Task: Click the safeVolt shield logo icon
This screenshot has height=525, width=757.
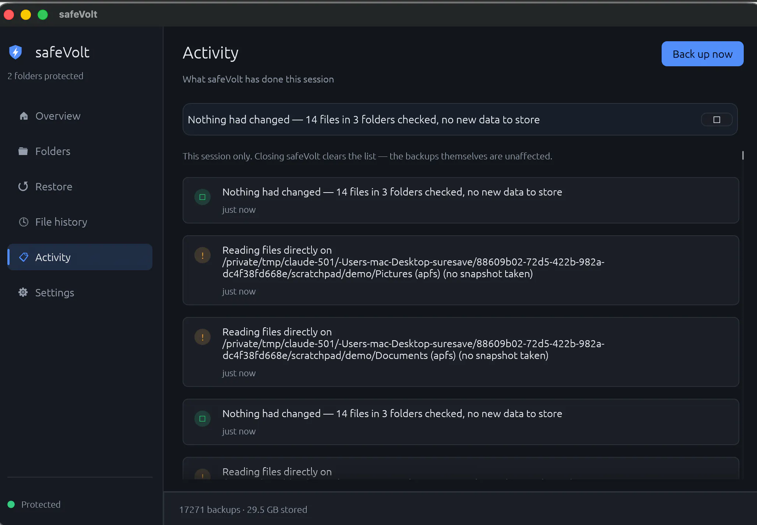Action: (x=15, y=52)
